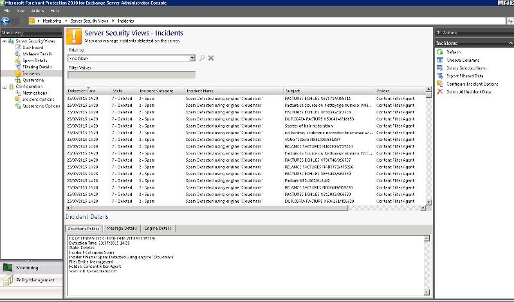This screenshot has width=514, height=302.
Task: Open the File menu
Action: [7, 11]
